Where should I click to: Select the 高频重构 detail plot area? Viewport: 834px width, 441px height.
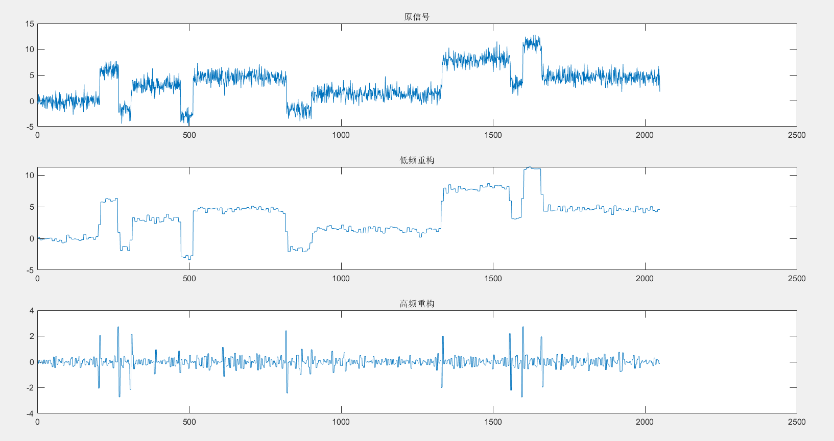417,362
